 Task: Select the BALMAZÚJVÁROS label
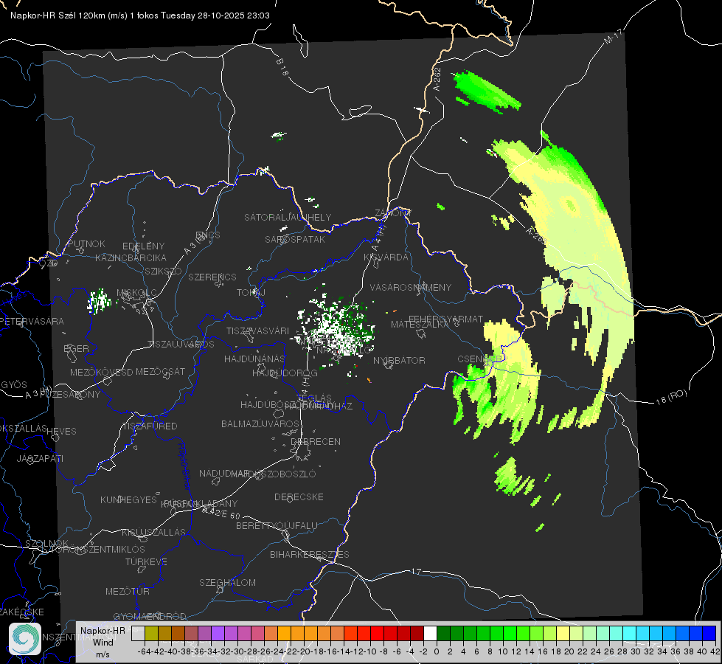260,423
